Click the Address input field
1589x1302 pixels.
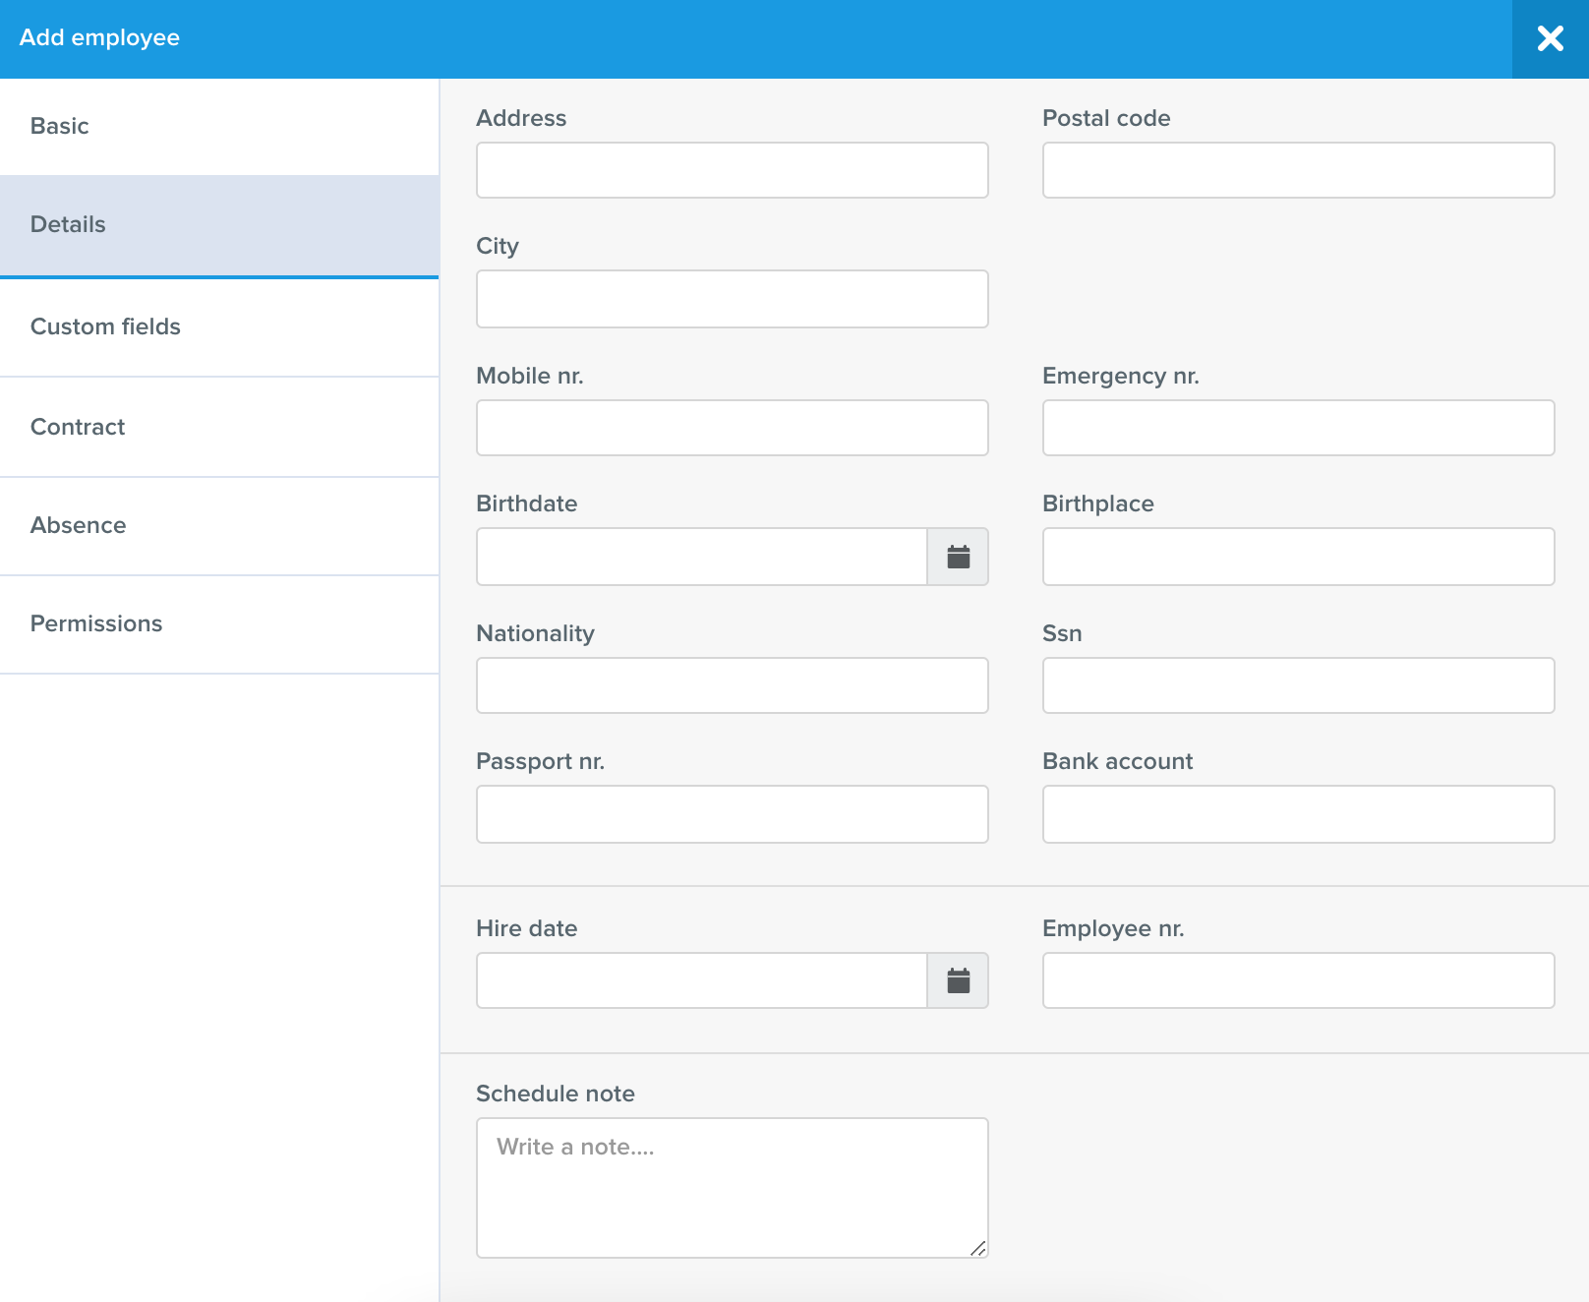[x=732, y=170]
